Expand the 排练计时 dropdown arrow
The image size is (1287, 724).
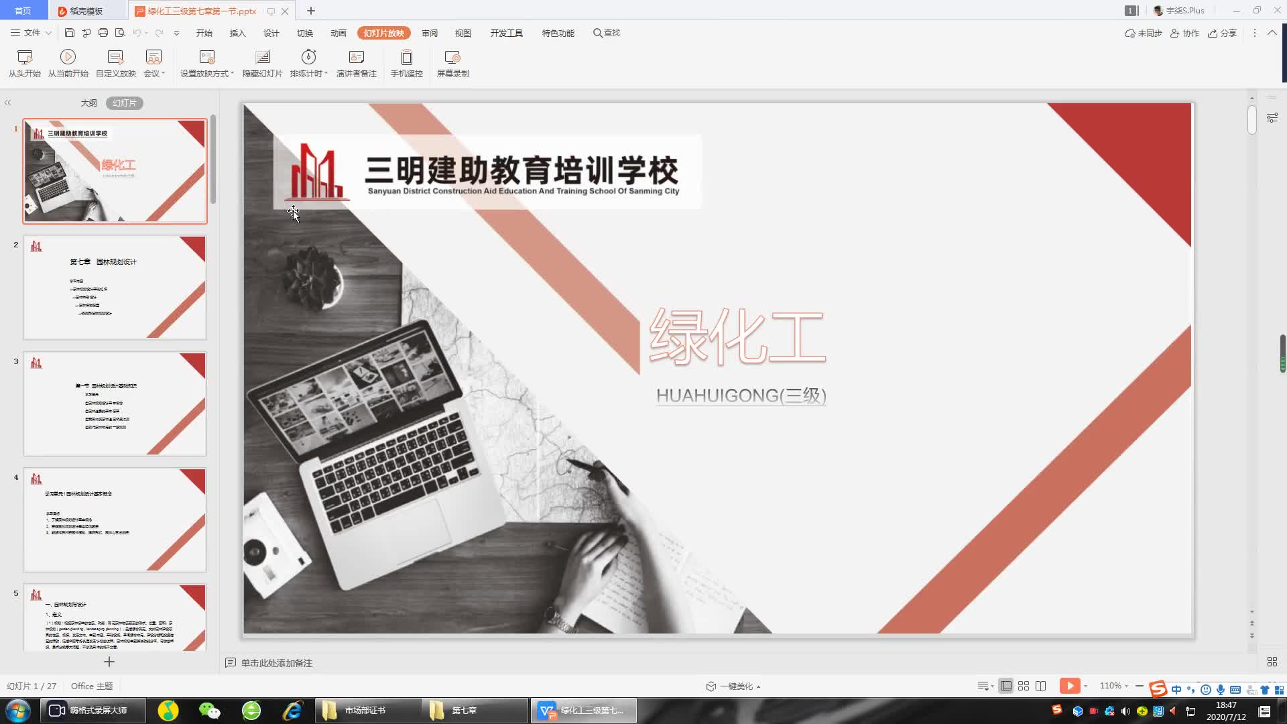[x=326, y=74]
